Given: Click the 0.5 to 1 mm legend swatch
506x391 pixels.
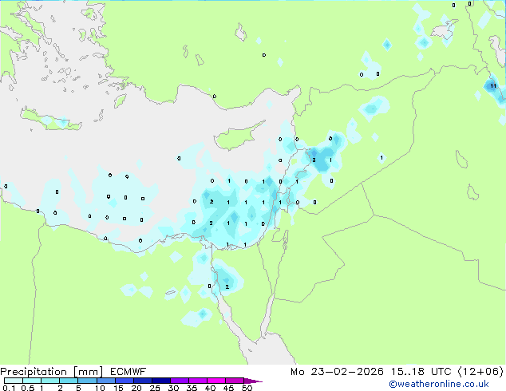Looking at the screenshot, I should (x=32, y=381).
